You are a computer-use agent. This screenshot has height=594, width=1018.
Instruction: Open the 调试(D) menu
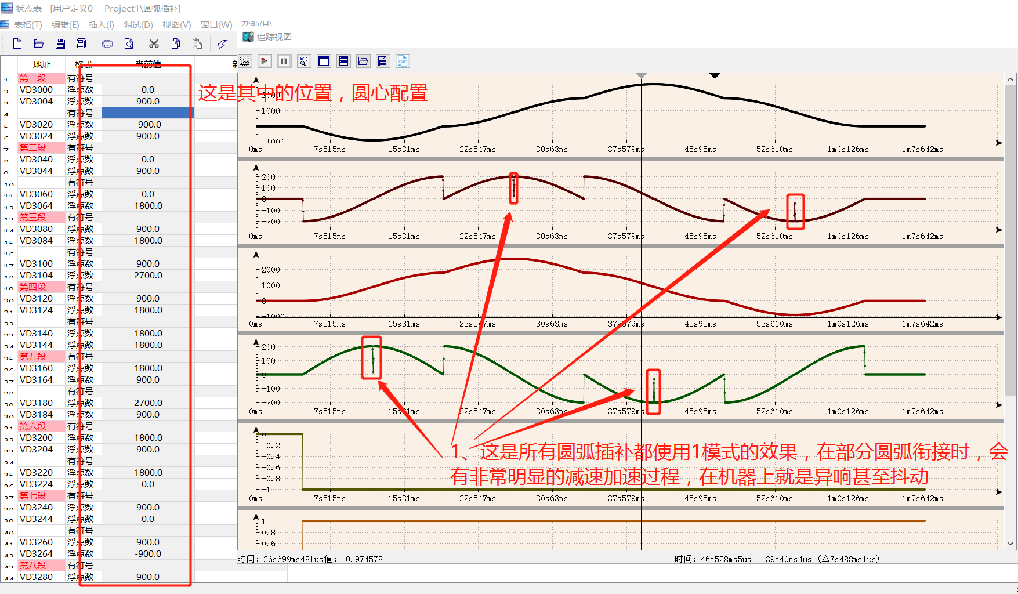(138, 24)
